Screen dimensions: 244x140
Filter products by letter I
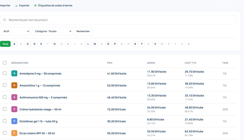pyautogui.click(x=68, y=44)
